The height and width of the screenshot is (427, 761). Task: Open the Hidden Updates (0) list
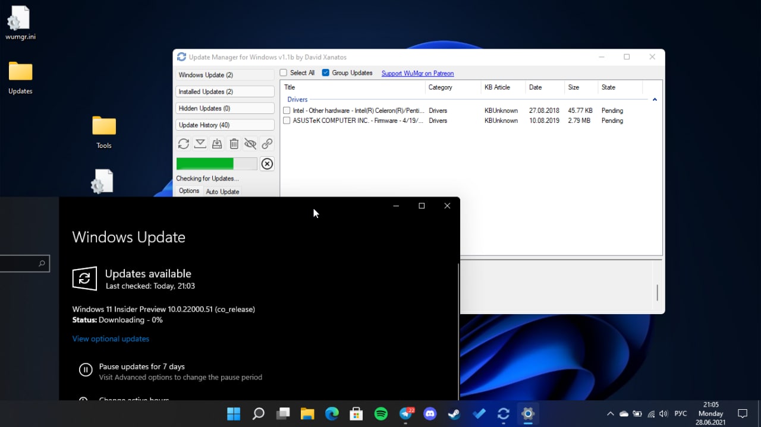pyautogui.click(x=225, y=108)
